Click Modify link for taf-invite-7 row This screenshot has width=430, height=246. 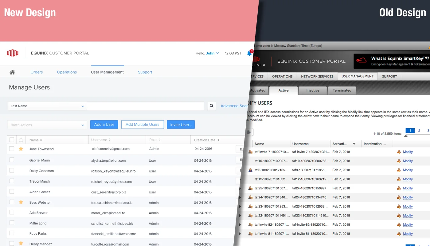point(408,152)
